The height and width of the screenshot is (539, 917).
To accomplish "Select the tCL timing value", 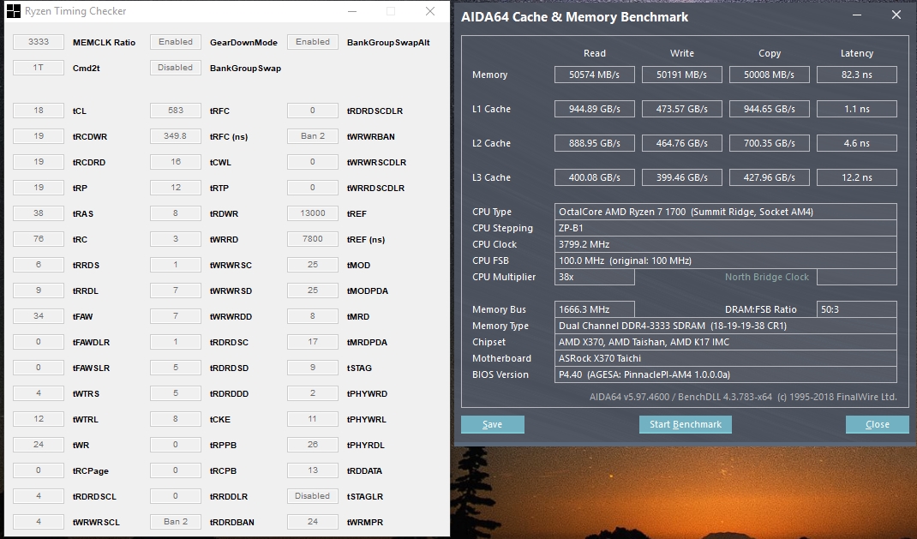I will point(39,111).
